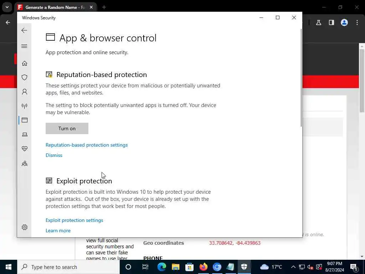Launch Microsoft Edge from taskbar
This screenshot has width=365, height=274.
pyautogui.click(x=161, y=267)
